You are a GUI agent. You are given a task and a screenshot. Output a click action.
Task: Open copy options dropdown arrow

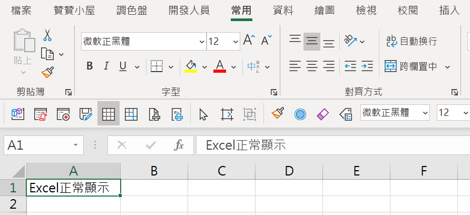tap(61, 54)
